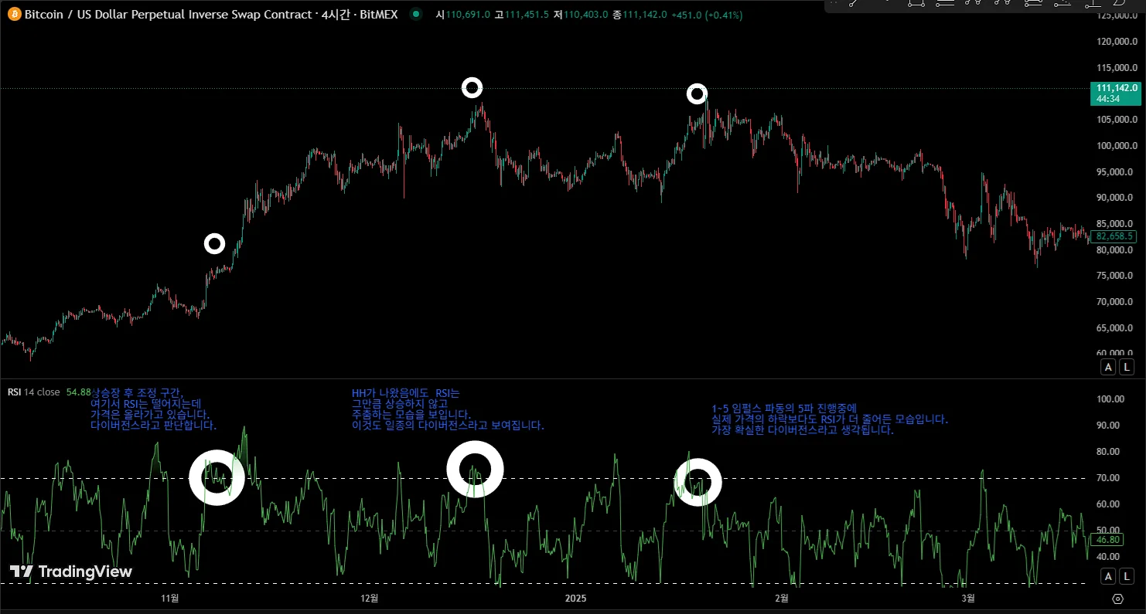Click the 2025 label on time axis

576,598
